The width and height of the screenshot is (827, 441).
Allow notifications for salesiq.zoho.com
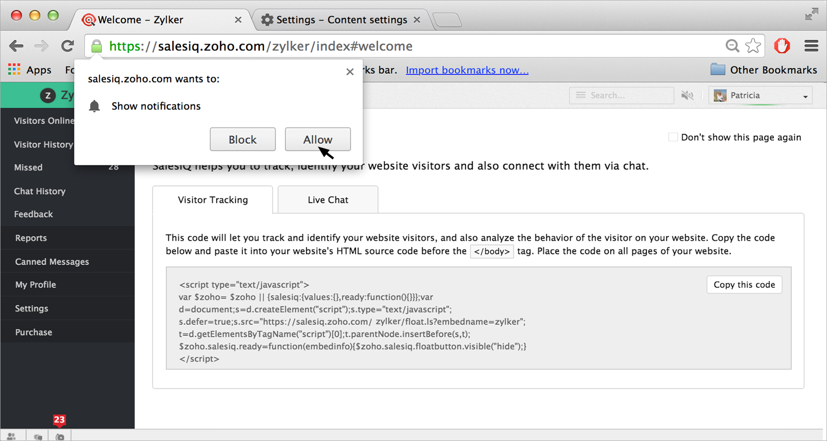coord(317,139)
